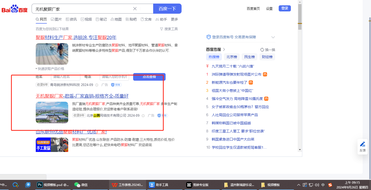Image resolution: width=371 pixels, height=190 pixels.
Task: Click the factory aerial thumbnail image
Action: 52,112
